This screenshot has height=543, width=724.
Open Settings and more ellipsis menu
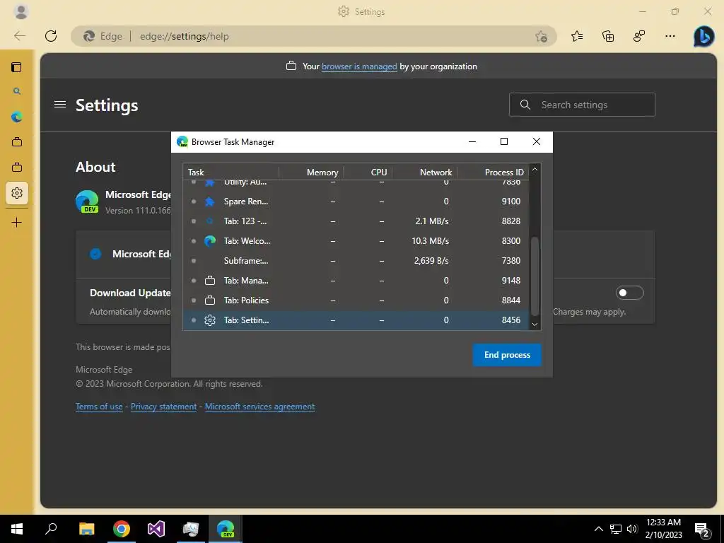tap(670, 36)
